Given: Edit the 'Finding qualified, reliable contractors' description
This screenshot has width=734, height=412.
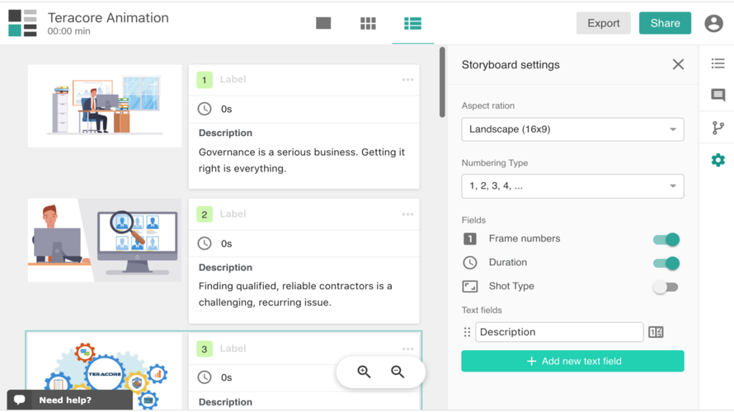Looking at the screenshot, I should 295,294.
